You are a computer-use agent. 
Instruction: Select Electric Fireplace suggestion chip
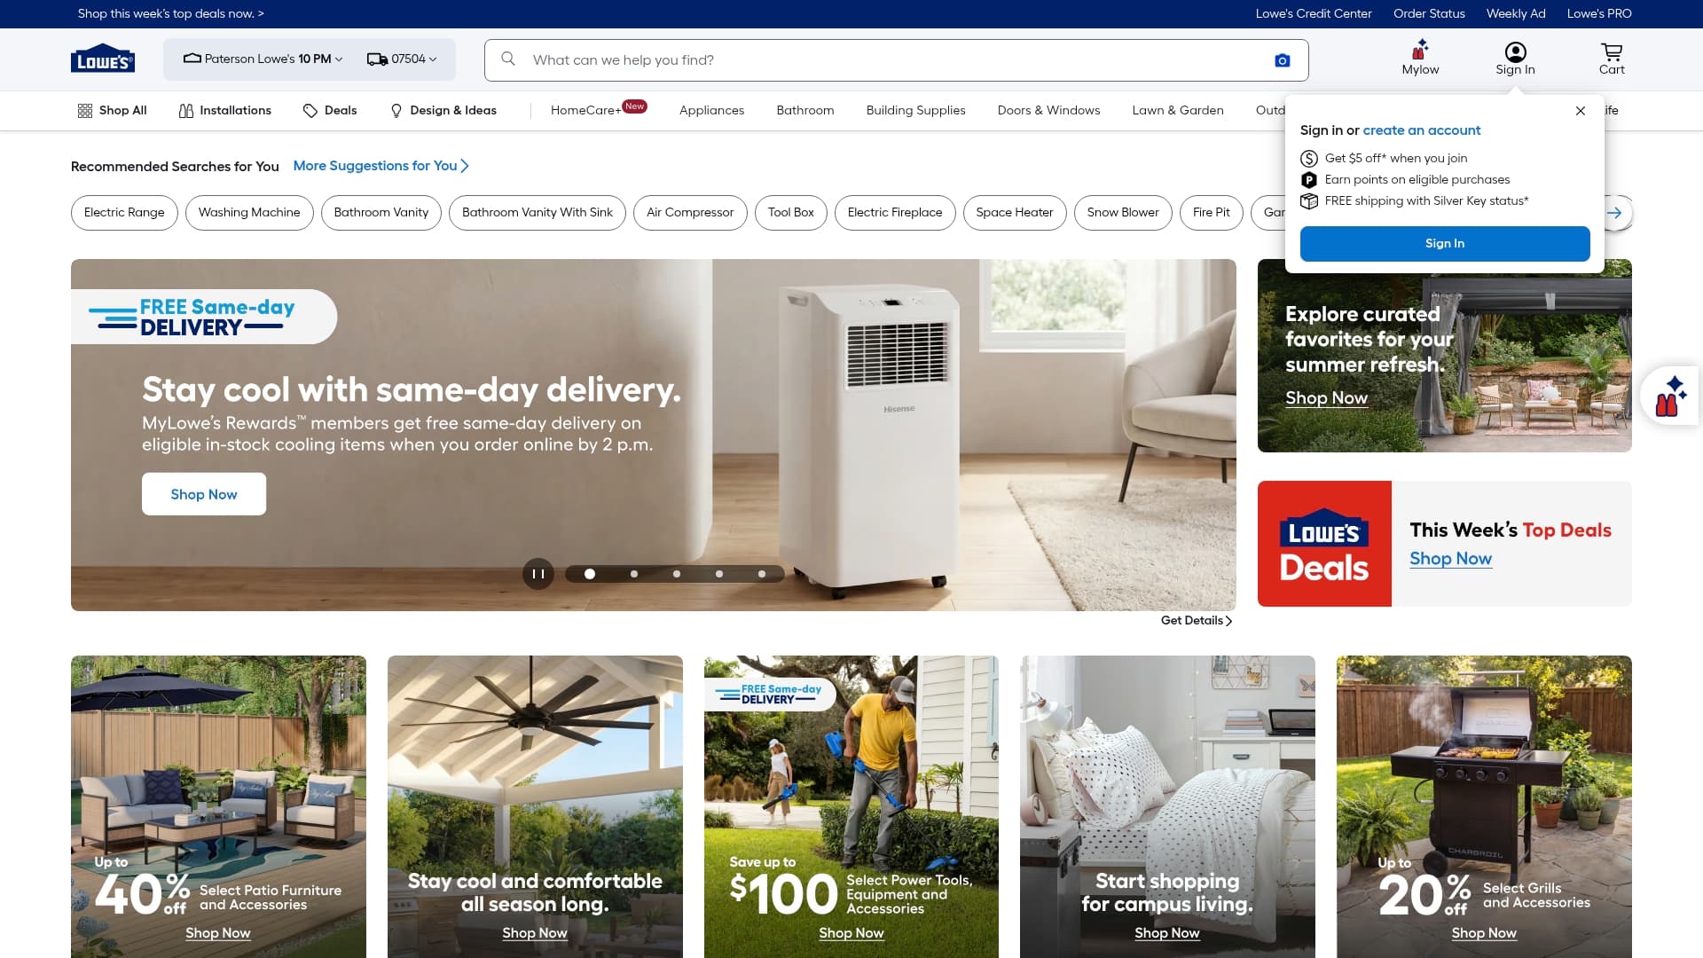click(894, 213)
